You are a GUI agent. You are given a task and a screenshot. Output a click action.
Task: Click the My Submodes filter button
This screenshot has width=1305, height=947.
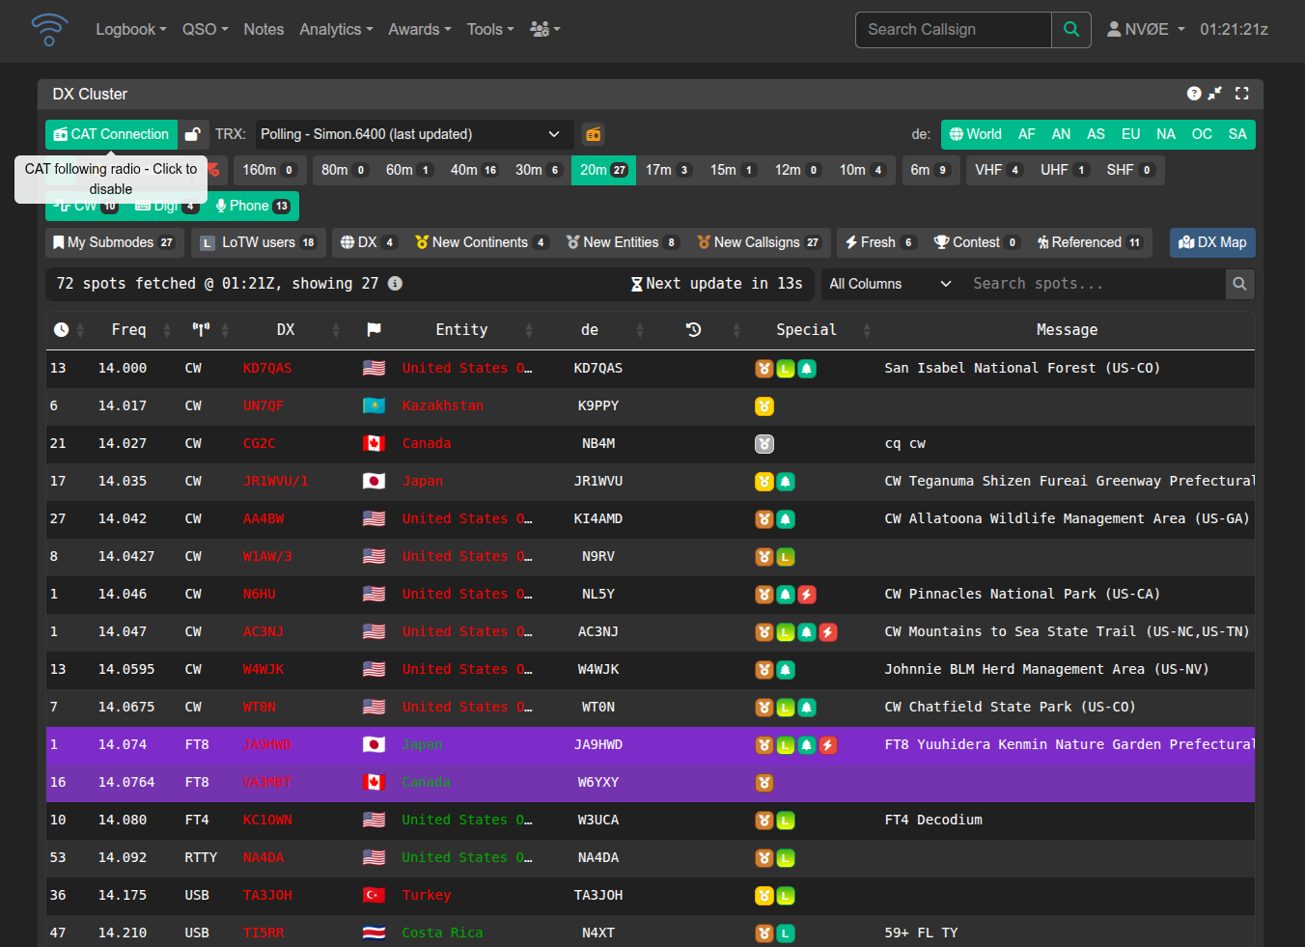pyautogui.click(x=115, y=242)
